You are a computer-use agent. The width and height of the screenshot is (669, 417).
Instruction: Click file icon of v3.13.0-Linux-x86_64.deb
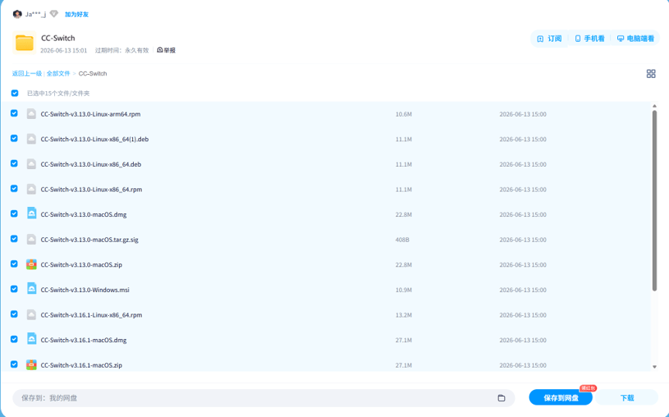[x=31, y=164]
